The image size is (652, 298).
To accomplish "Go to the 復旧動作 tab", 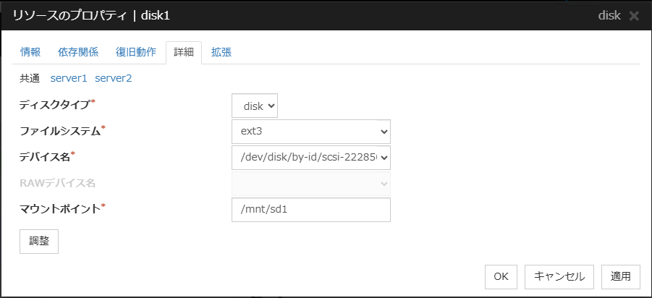I will pos(136,52).
